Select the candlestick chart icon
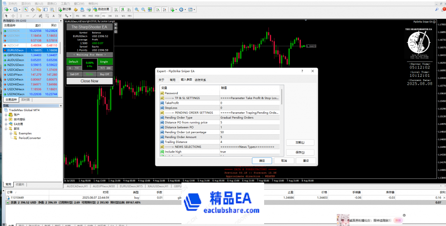This screenshot has height=226, width=446. point(122,10)
